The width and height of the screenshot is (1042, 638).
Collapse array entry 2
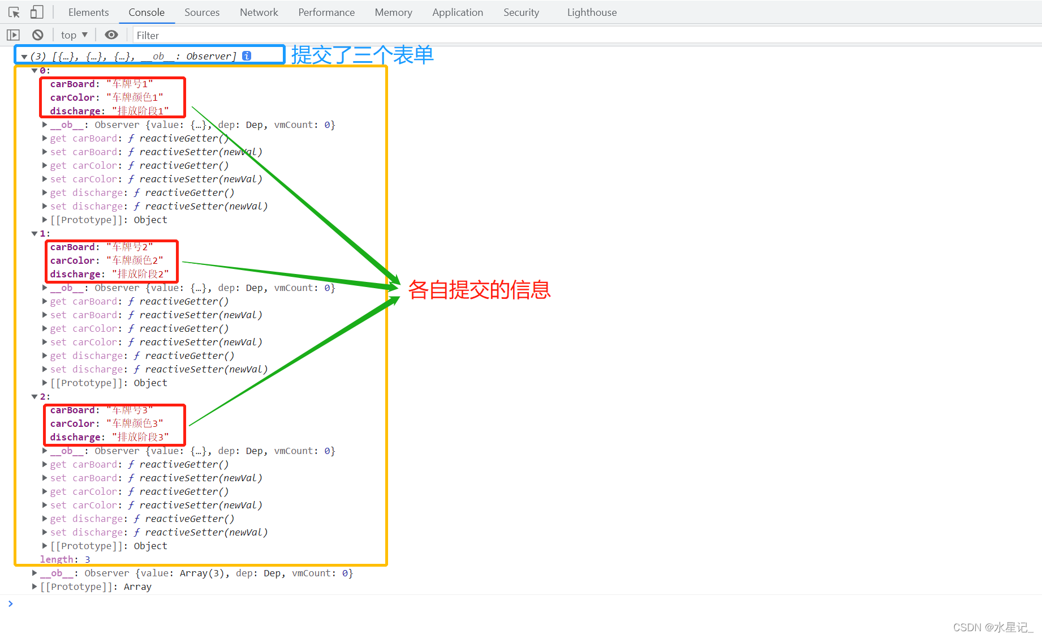coord(34,396)
